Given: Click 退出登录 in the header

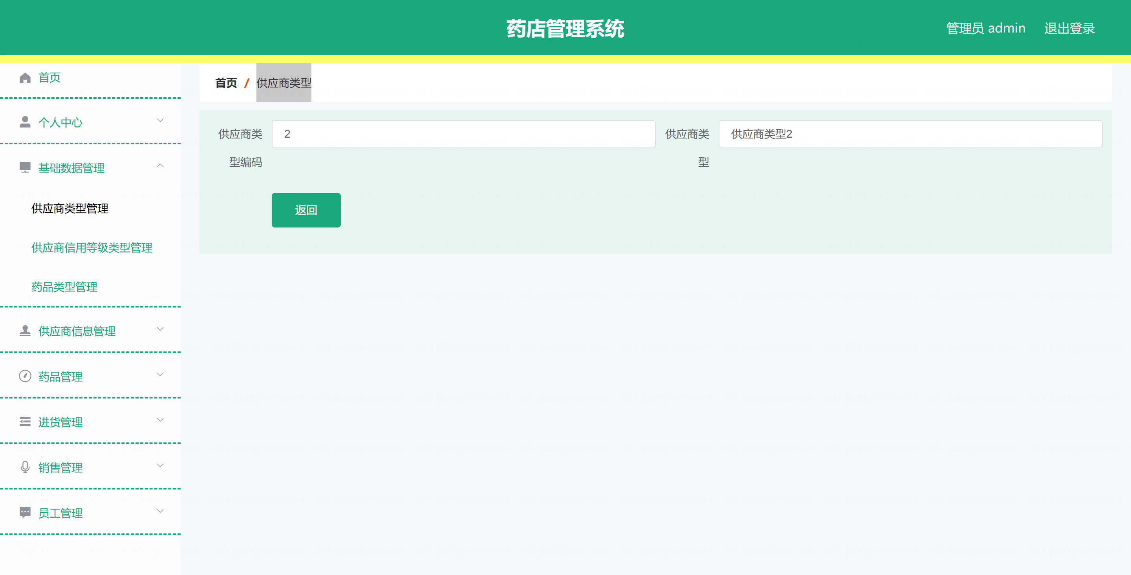Looking at the screenshot, I should click(1069, 29).
